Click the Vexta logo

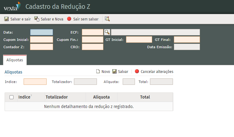[x=12, y=6]
